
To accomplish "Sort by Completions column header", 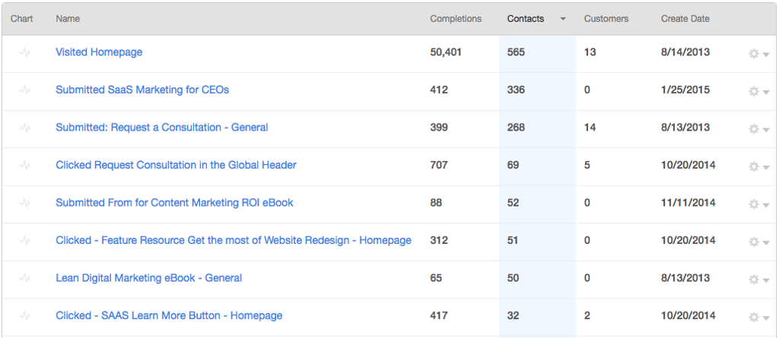I will (x=456, y=18).
